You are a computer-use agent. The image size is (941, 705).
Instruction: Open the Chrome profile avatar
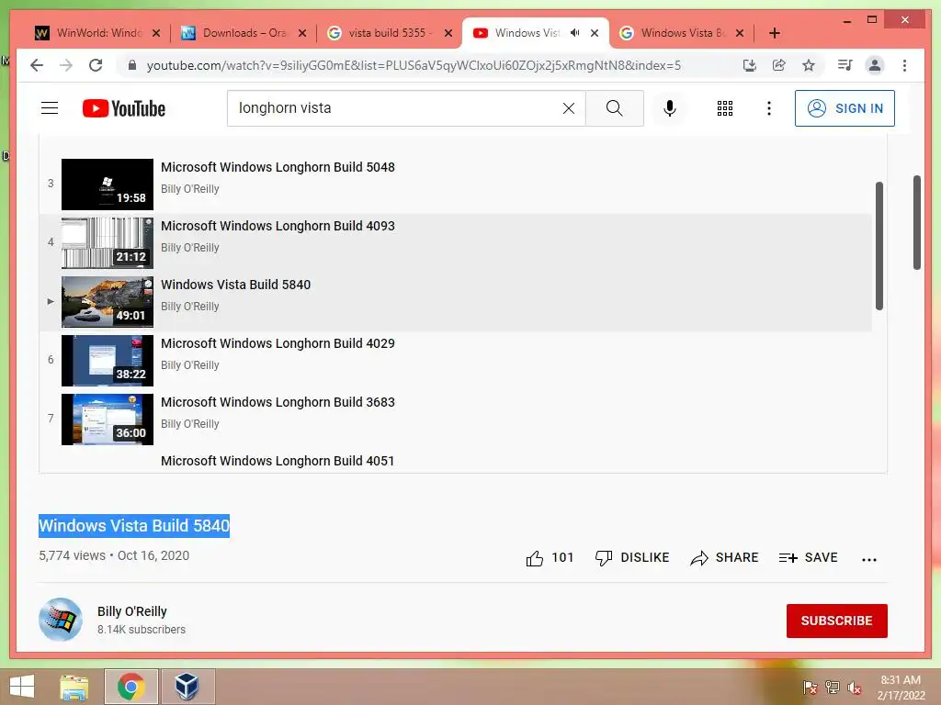875,65
